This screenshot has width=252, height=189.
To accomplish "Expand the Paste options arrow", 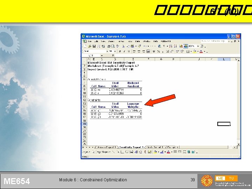I will (x=136, y=46).
